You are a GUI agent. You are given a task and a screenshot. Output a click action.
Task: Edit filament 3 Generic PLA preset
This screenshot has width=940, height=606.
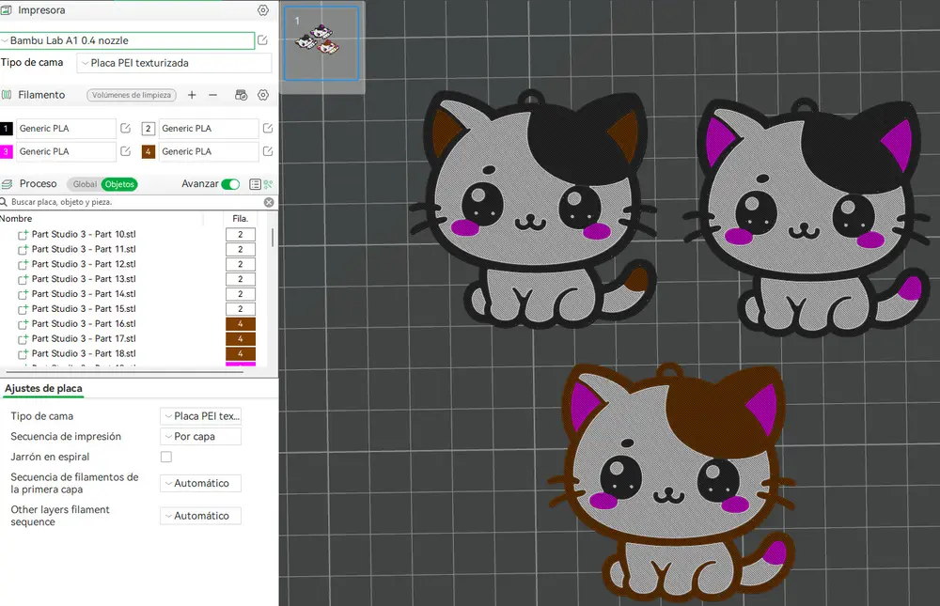(125, 151)
